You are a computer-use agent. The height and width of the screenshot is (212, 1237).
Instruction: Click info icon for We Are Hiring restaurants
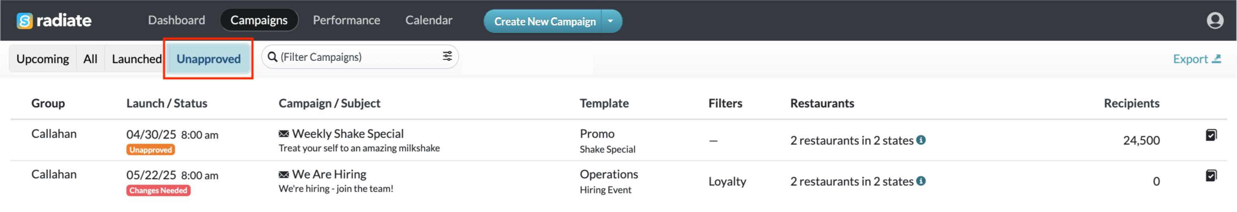[921, 181]
